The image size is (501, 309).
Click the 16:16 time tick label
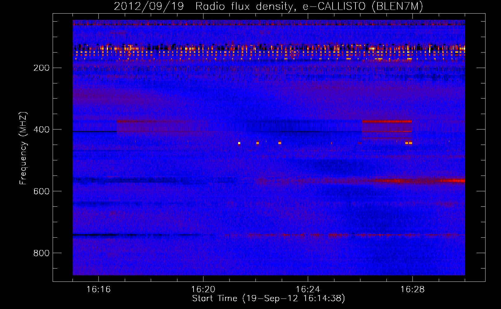pos(98,289)
